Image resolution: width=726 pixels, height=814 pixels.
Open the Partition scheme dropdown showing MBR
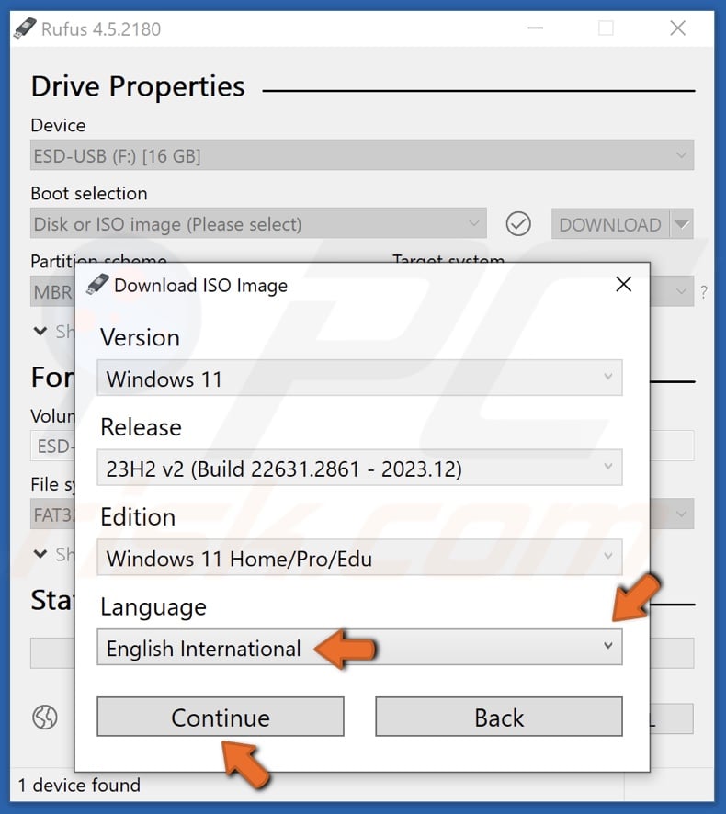51,291
